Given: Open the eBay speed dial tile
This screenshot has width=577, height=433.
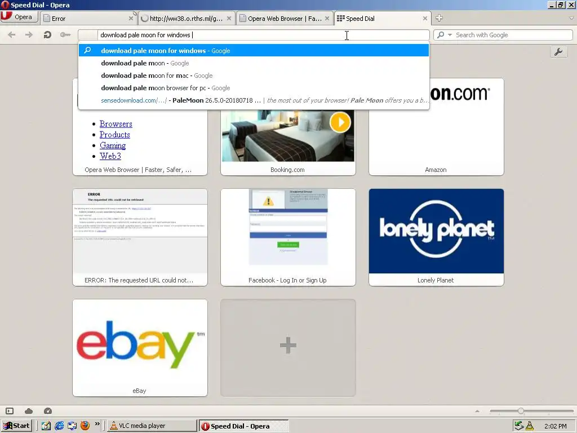Looking at the screenshot, I should click(x=140, y=348).
